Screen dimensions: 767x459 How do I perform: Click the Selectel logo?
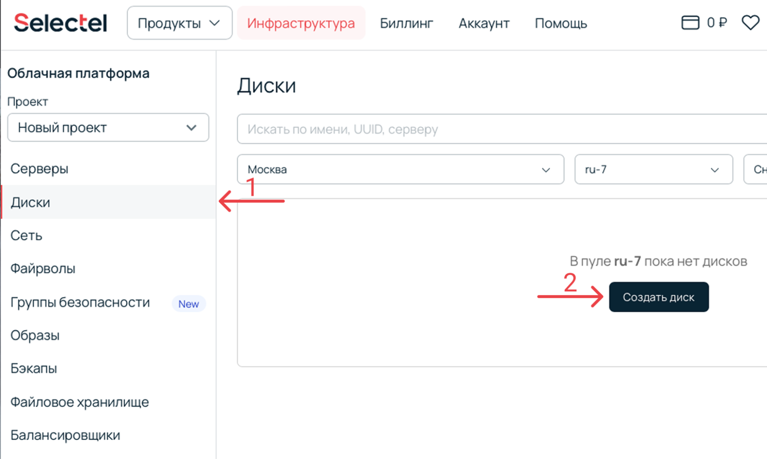pos(60,23)
